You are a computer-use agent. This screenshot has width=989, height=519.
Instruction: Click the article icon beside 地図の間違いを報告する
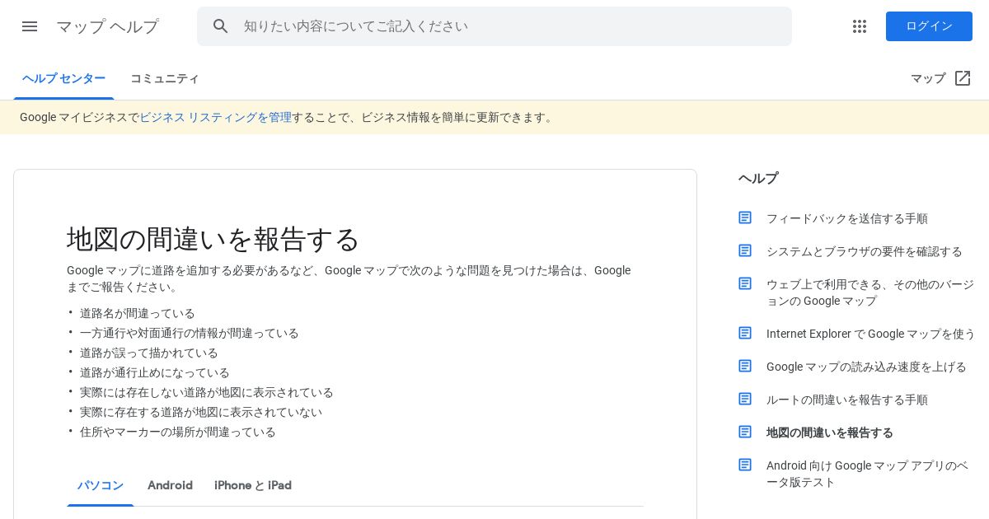click(745, 432)
